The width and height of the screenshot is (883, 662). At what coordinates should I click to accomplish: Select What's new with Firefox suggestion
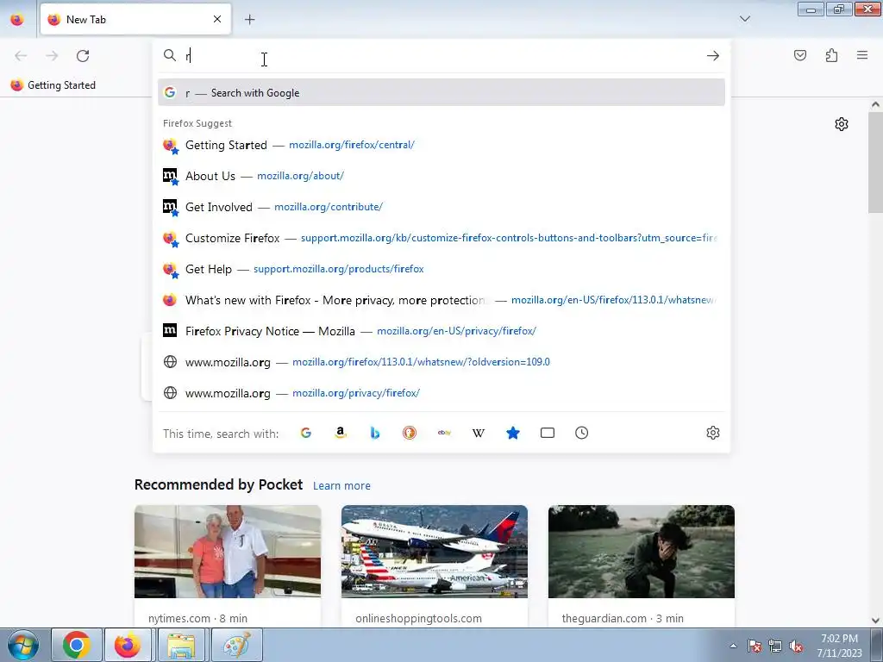pyautogui.click(x=441, y=299)
